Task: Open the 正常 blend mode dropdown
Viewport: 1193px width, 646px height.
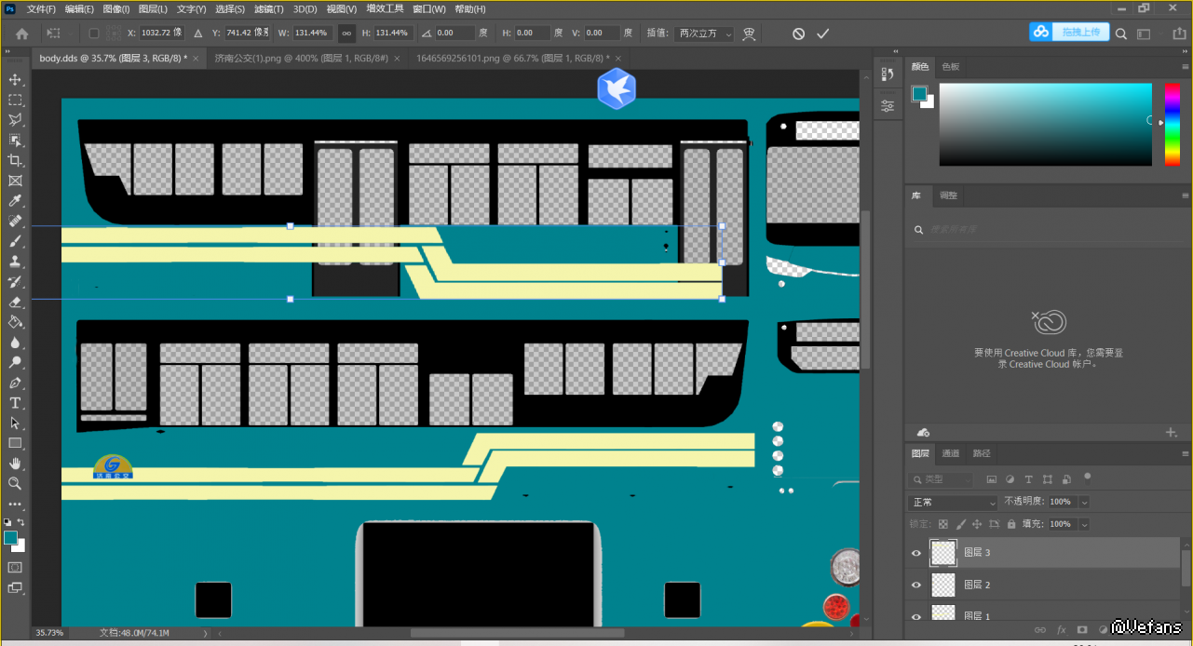Action: (953, 503)
